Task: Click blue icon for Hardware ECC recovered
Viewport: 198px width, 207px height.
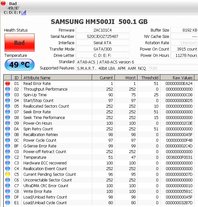Action: pyautogui.click(x=8, y=163)
